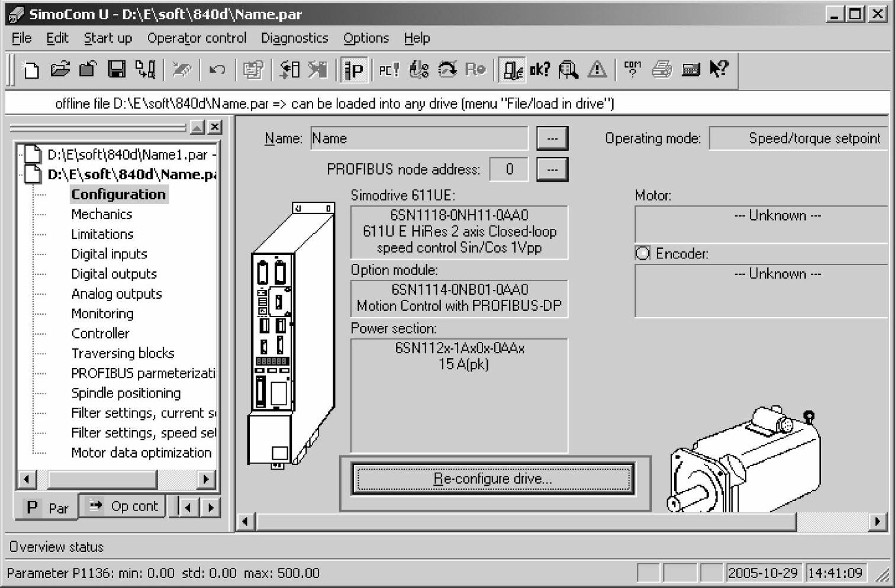
Task: Open the Help menu
Action: point(417,38)
